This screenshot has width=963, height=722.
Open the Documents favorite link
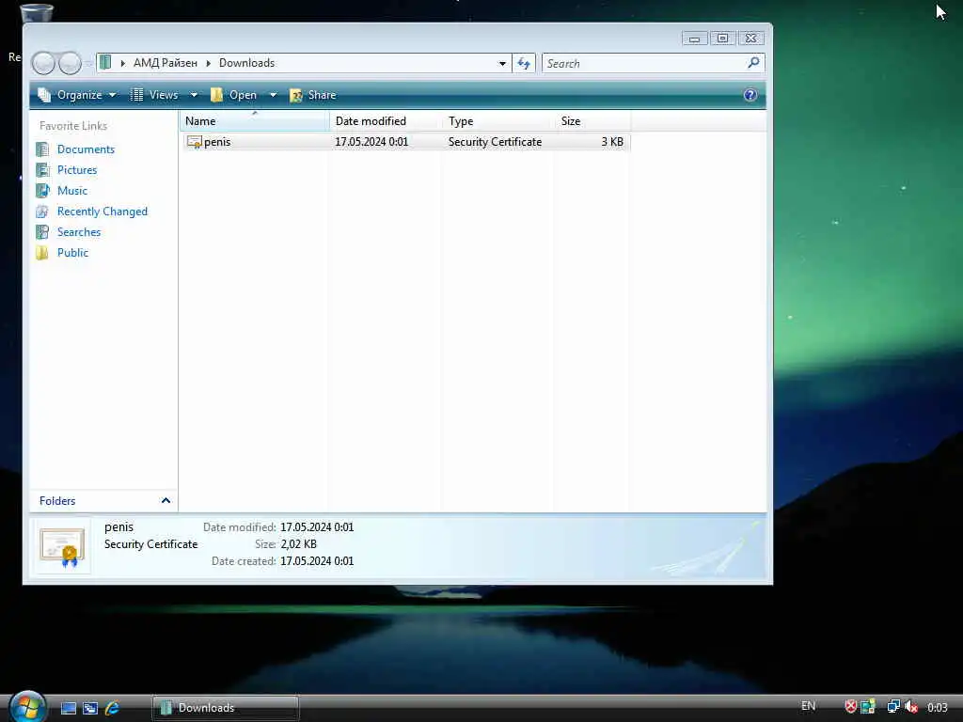pos(86,149)
